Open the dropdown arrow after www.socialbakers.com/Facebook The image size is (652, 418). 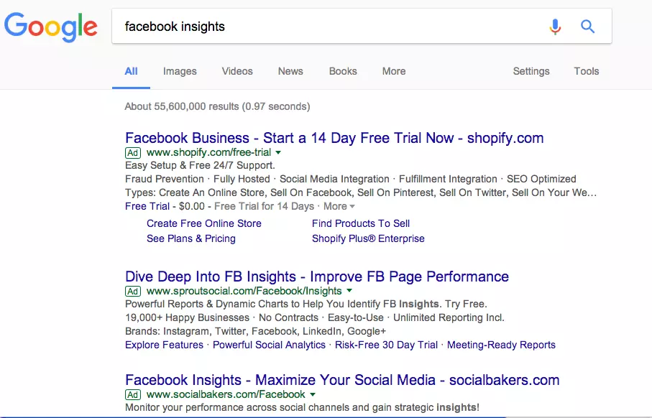click(x=313, y=394)
